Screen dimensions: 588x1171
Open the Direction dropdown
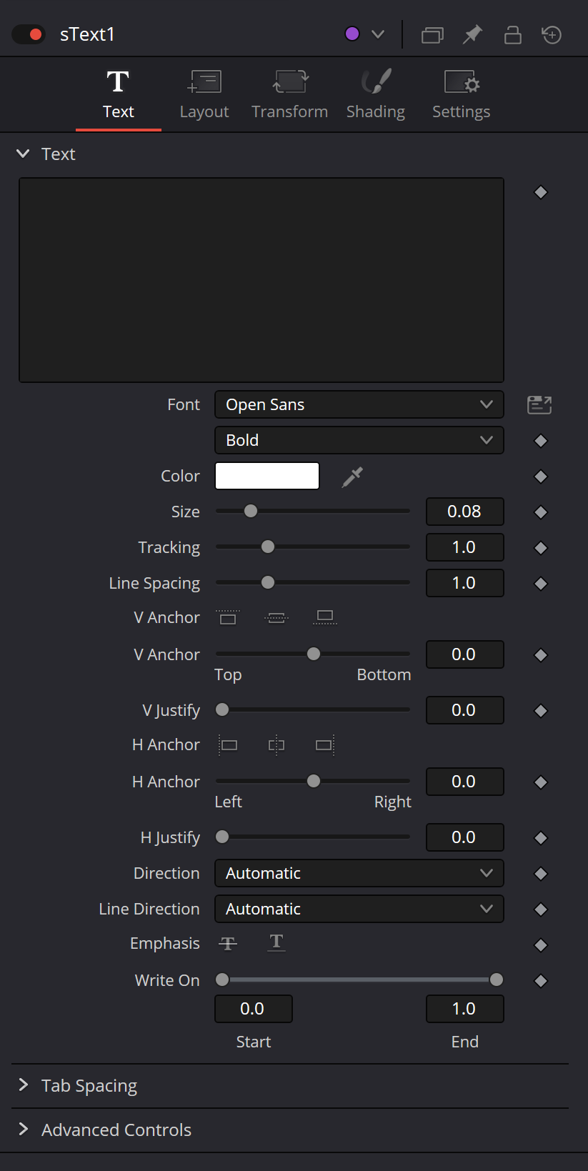pos(359,873)
